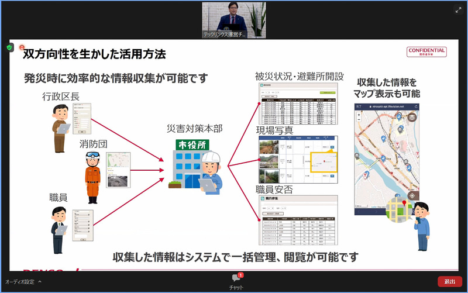Open the chat panel (チャット)
468x293 pixels.
pyautogui.click(x=236, y=282)
